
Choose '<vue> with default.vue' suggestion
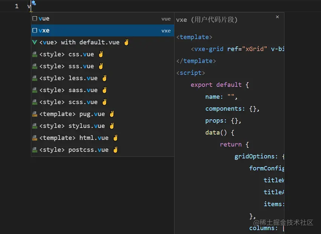point(102,43)
